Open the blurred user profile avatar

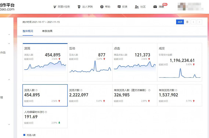181,6
